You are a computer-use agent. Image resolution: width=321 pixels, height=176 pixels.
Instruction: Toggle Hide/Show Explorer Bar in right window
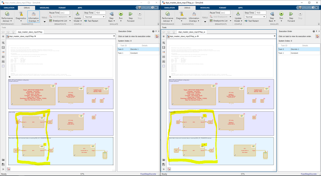tap(164, 36)
